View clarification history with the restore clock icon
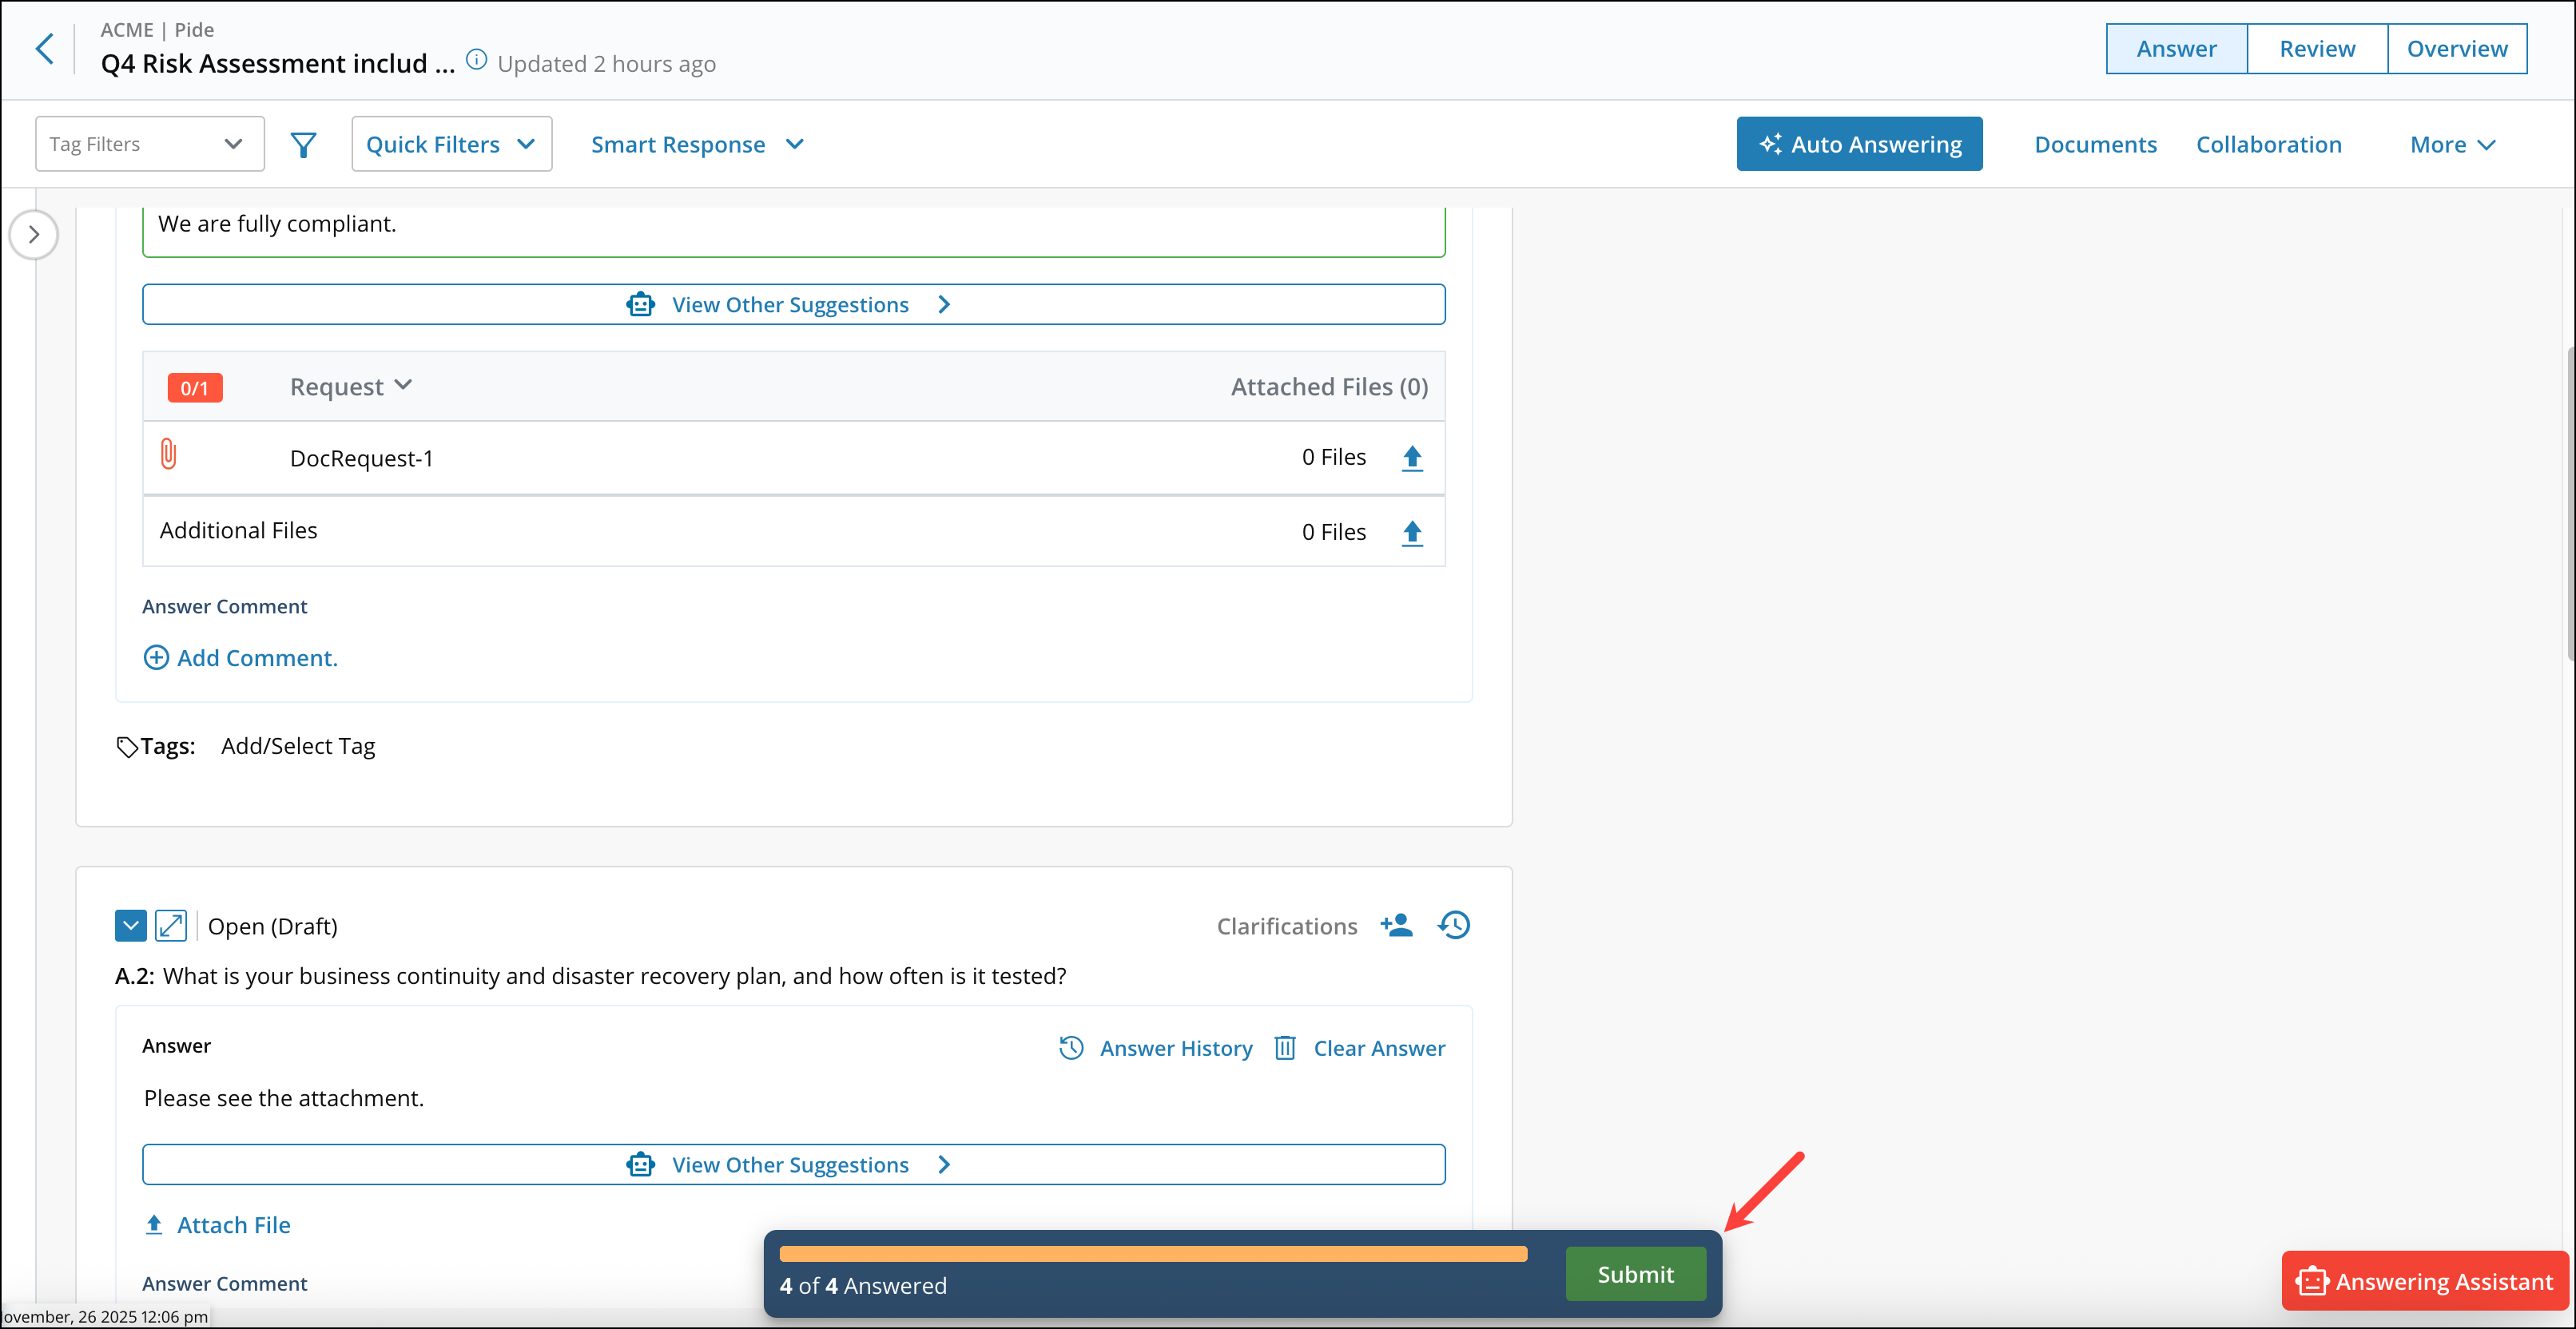Screen dimensions: 2576x1329 click(x=1453, y=926)
